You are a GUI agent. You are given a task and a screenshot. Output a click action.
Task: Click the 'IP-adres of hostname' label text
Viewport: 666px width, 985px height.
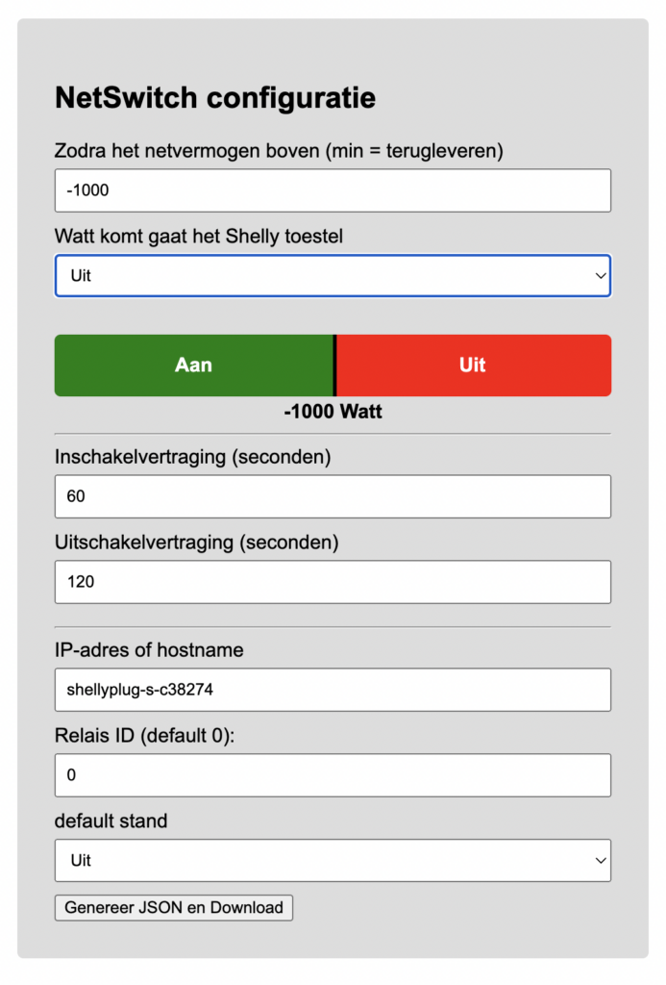point(149,650)
